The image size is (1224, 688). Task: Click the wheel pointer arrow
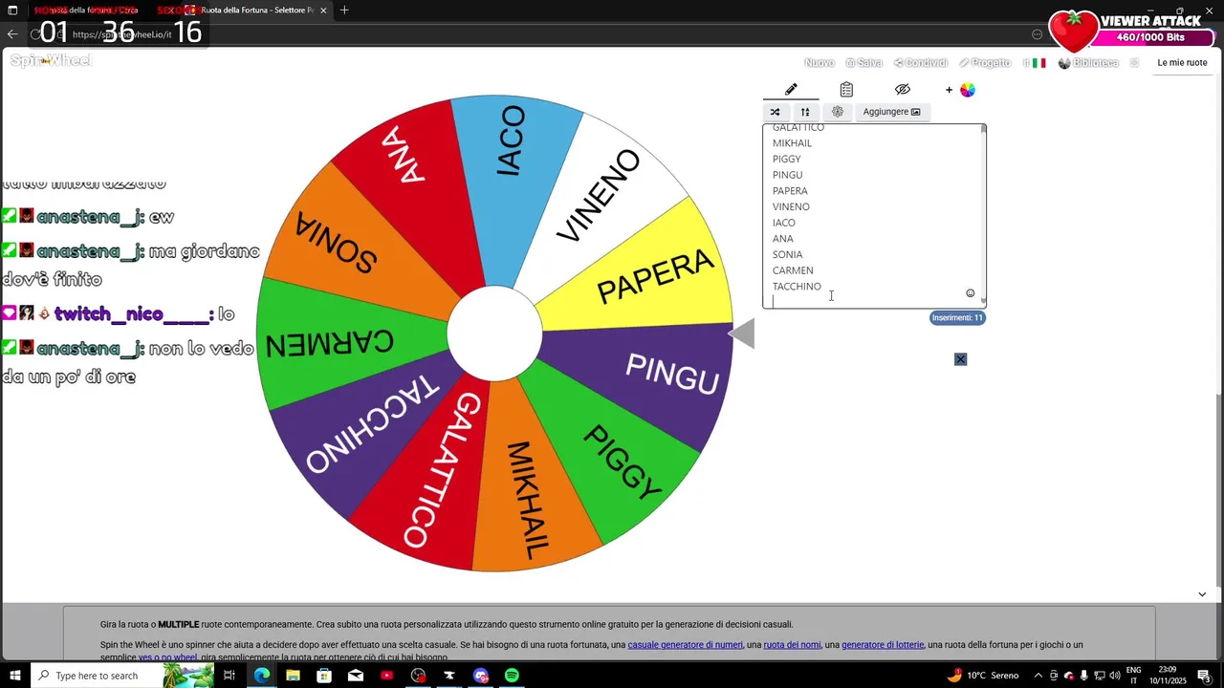[x=742, y=333]
